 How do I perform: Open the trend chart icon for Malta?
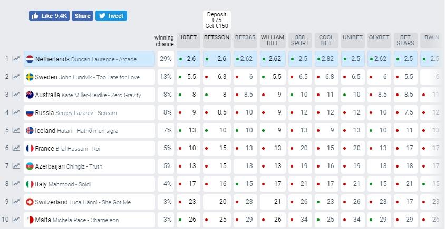click(16, 220)
